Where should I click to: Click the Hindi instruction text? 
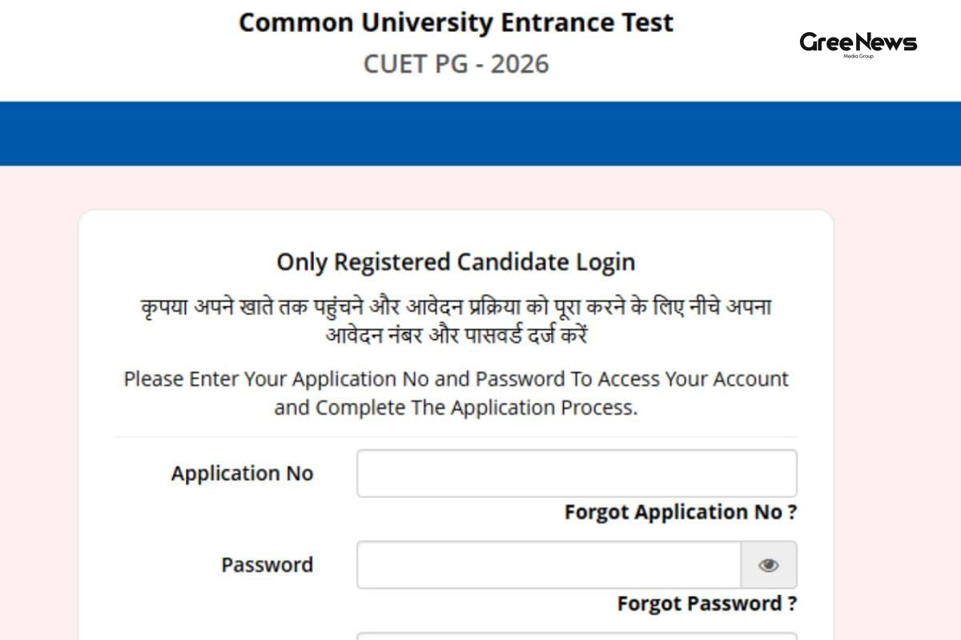coord(455,318)
